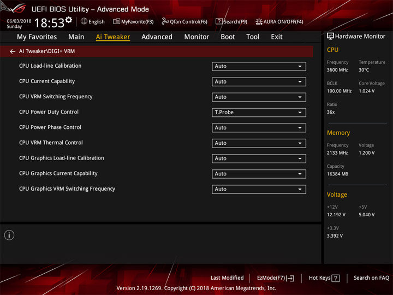
Task: Click the AURA light bulb icon
Action: [x=259, y=21]
